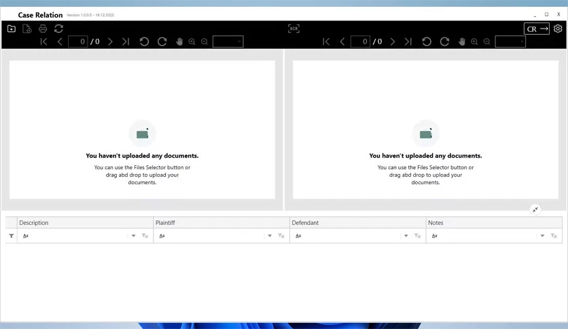Click the right document upload drop area
Image resolution: width=568 pixels, height=329 pixels.
tap(425, 130)
